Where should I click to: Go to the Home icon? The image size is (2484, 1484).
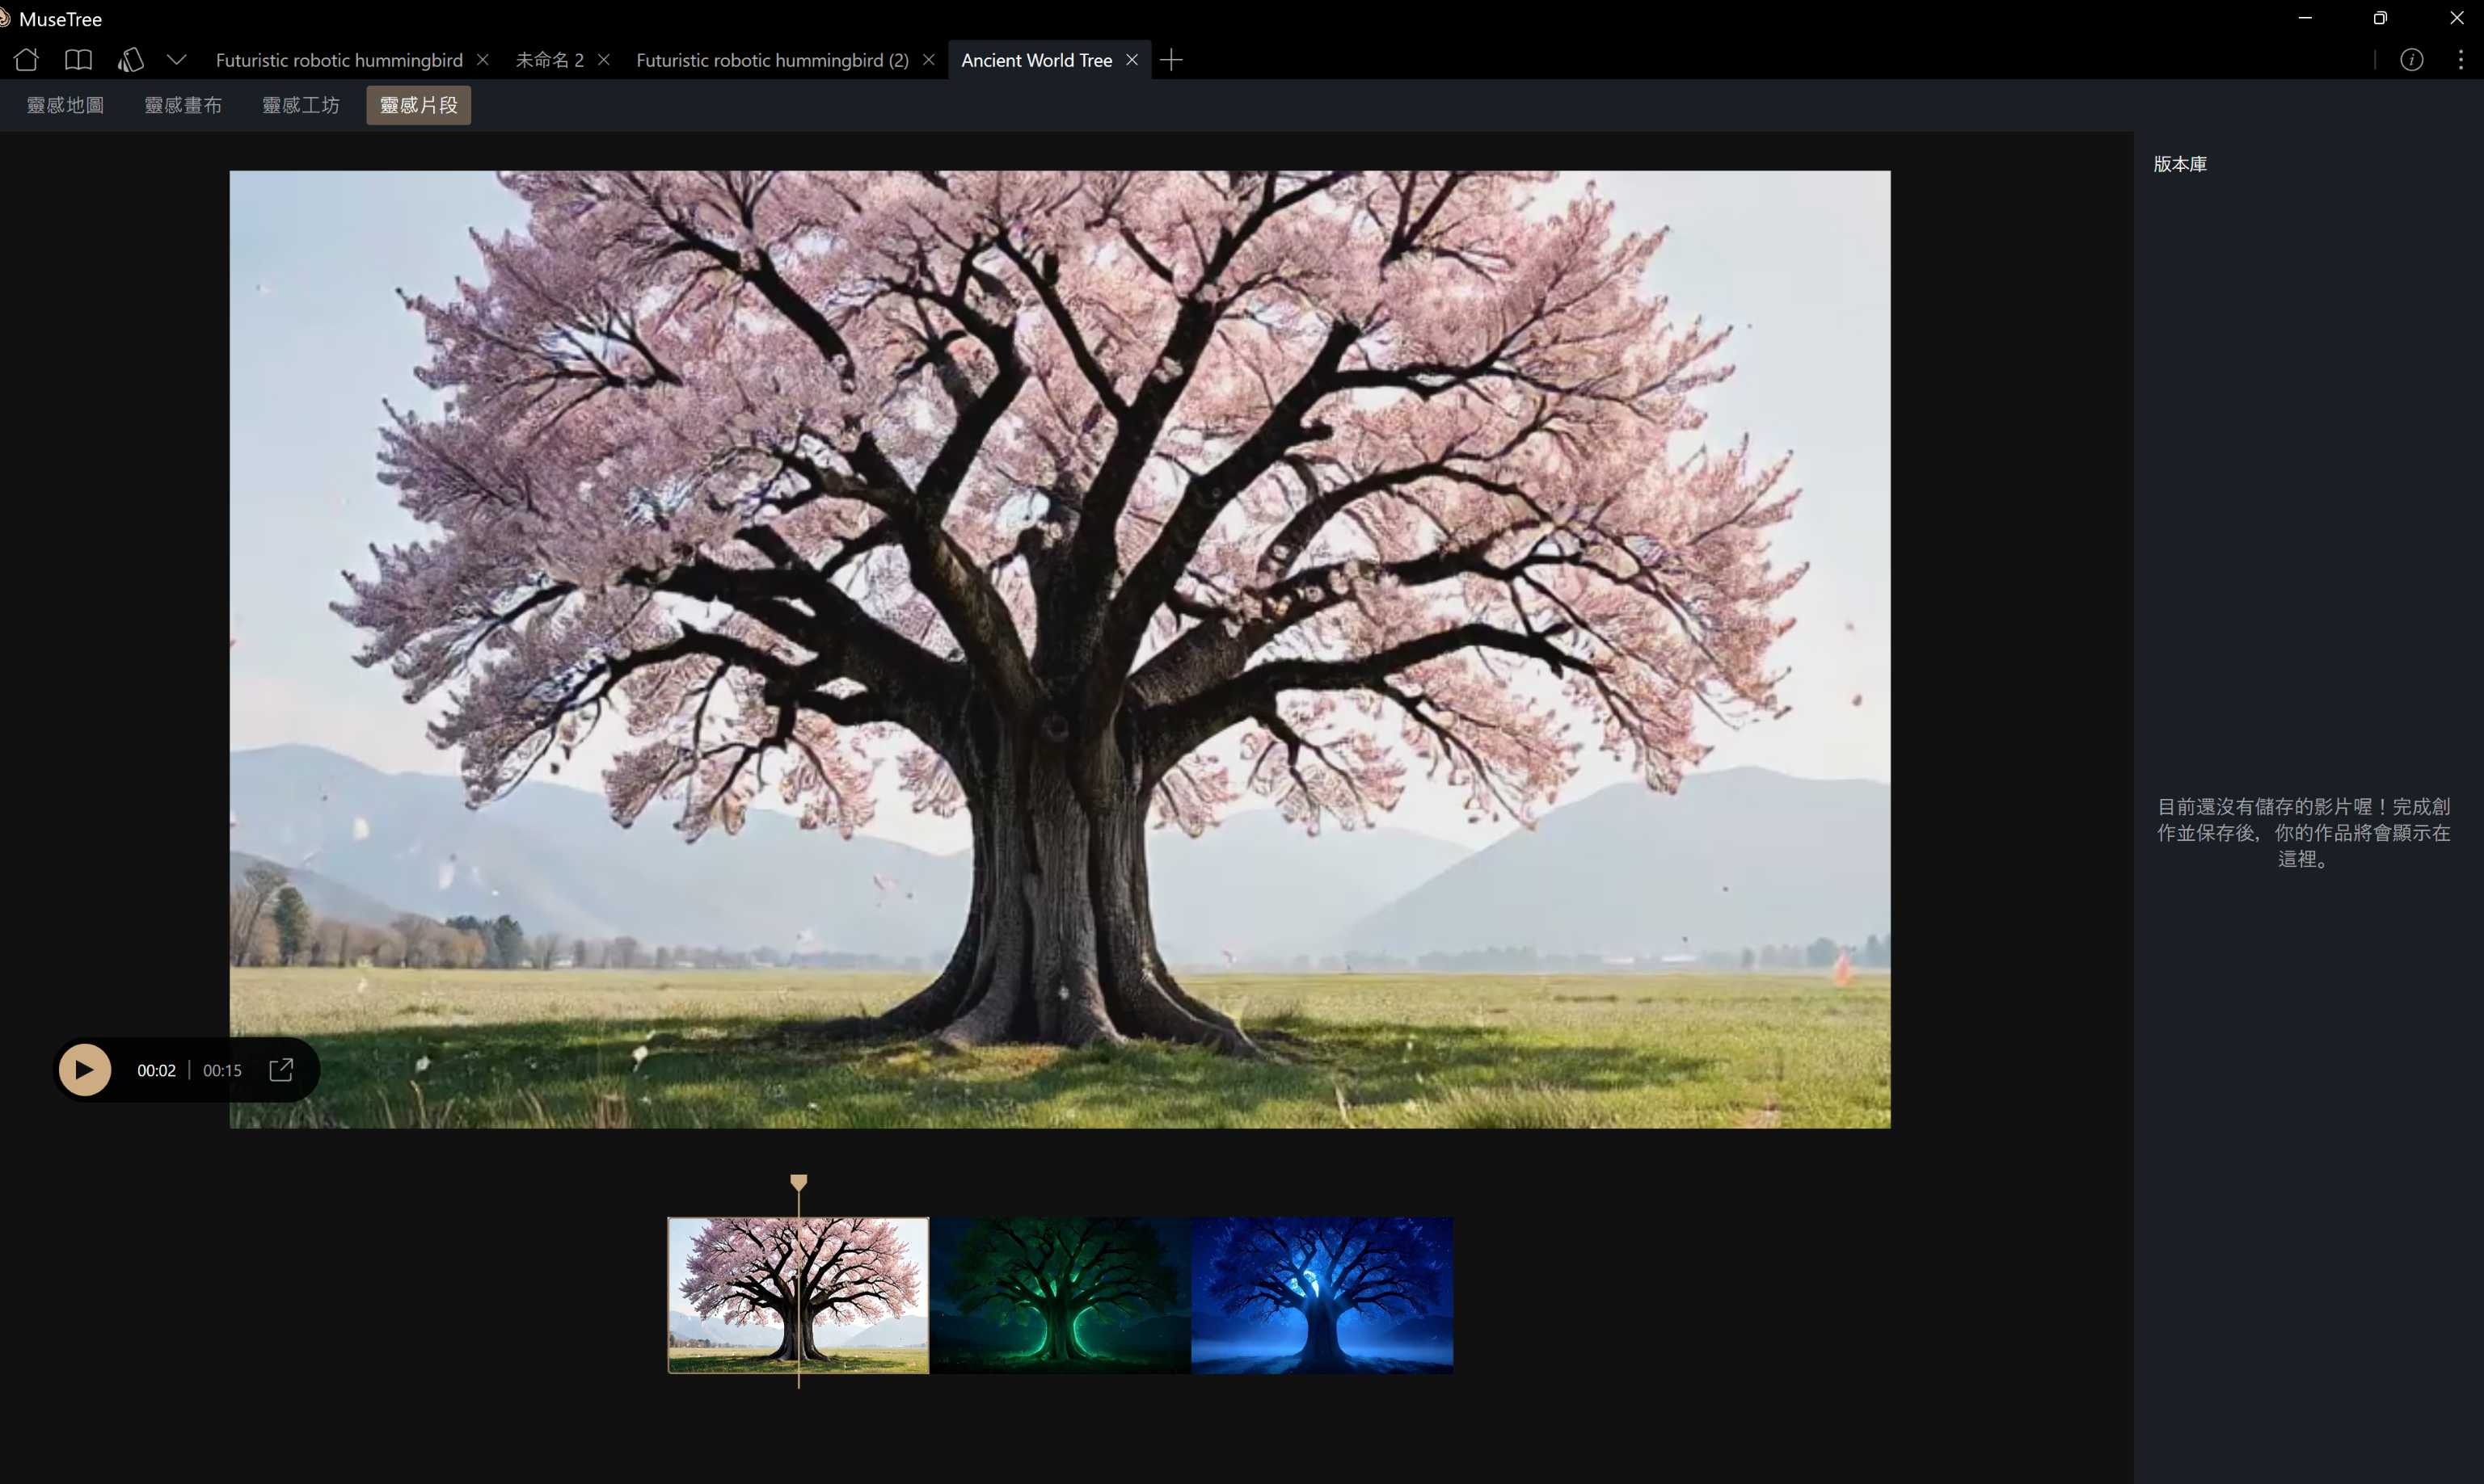[x=26, y=60]
